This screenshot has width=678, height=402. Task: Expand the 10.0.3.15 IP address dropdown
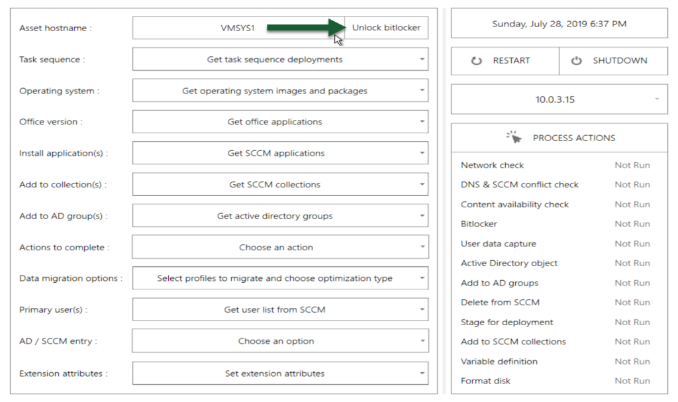559,100
